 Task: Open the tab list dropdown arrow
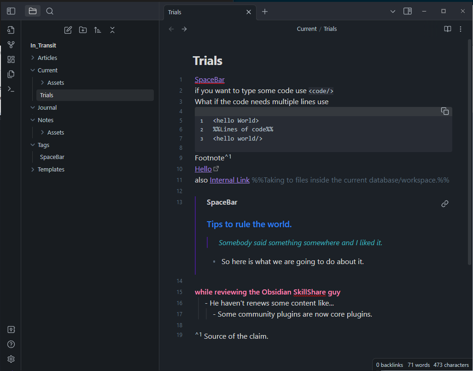pos(393,12)
